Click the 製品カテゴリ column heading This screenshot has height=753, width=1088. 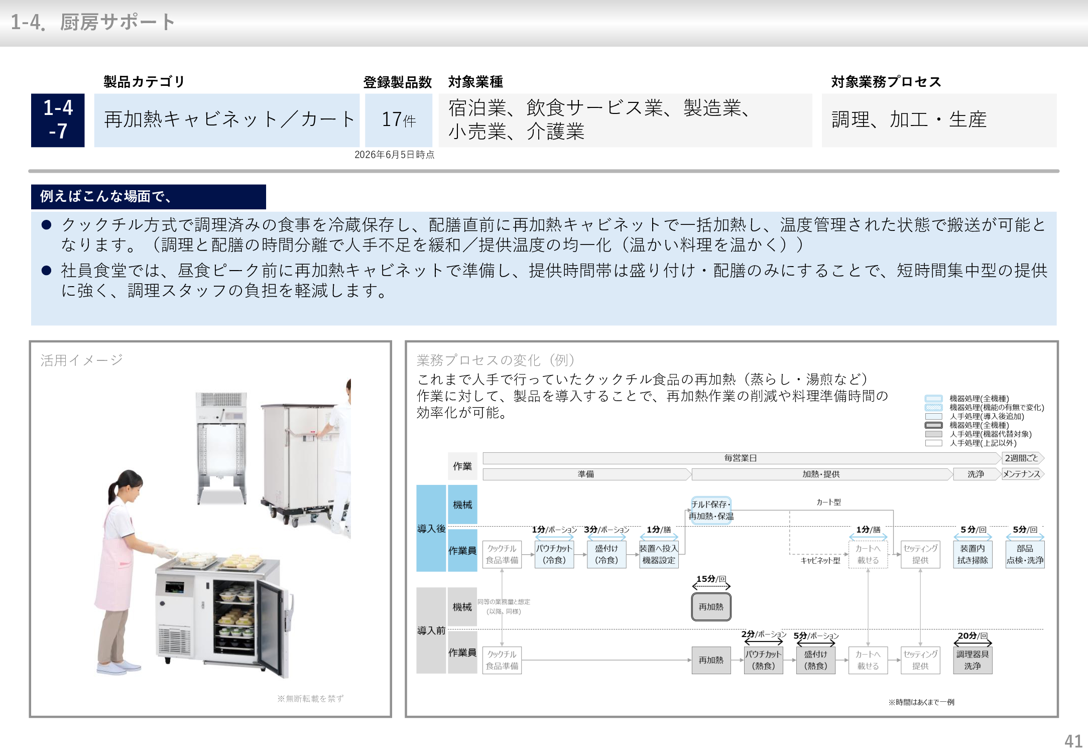(144, 81)
